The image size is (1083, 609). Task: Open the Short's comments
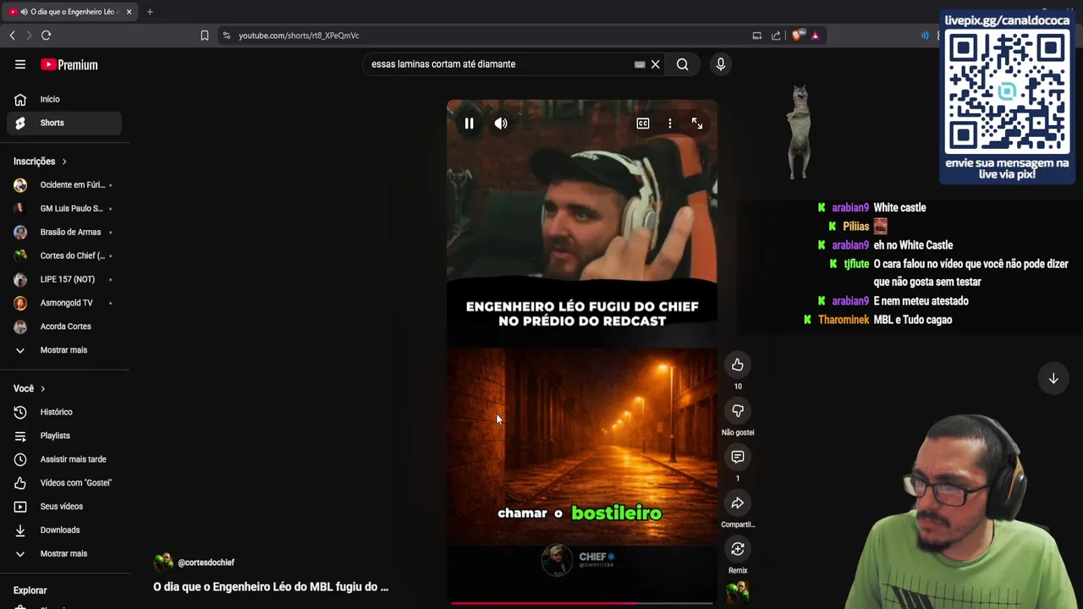click(x=738, y=457)
